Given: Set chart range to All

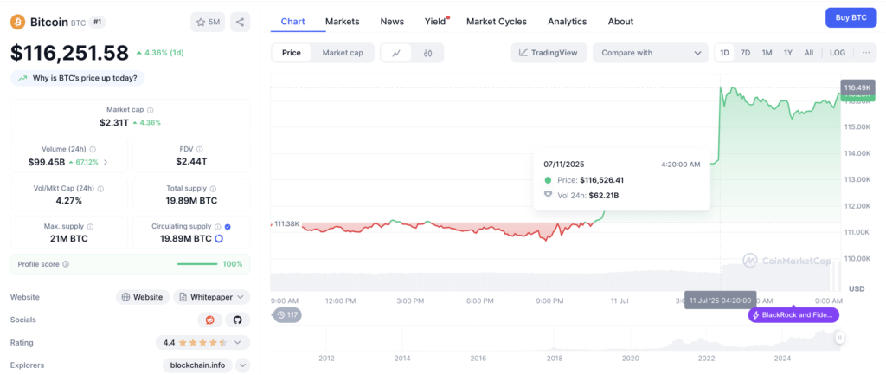Looking at the screenshot, I should click(809, 53).
